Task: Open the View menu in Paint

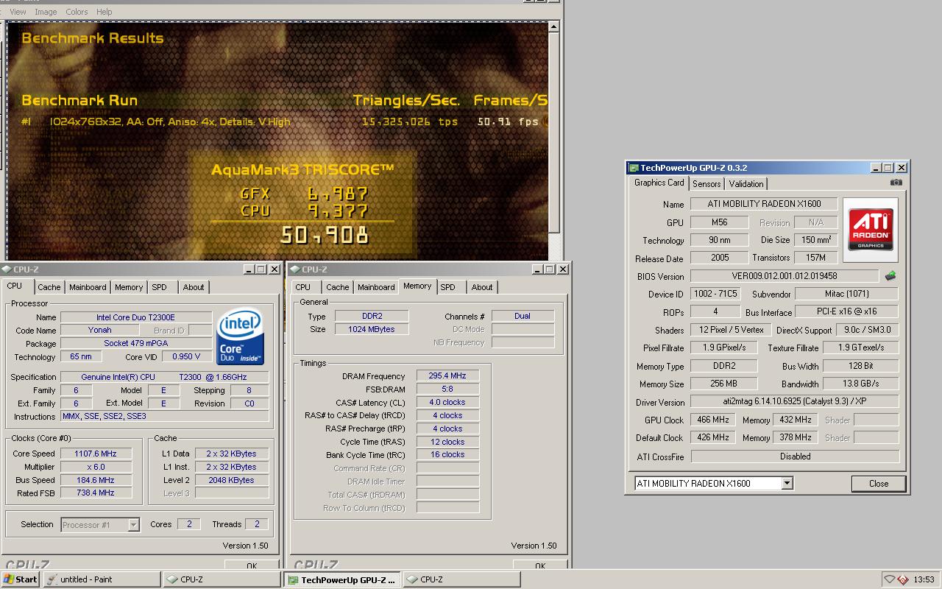Action: point(18,12)
